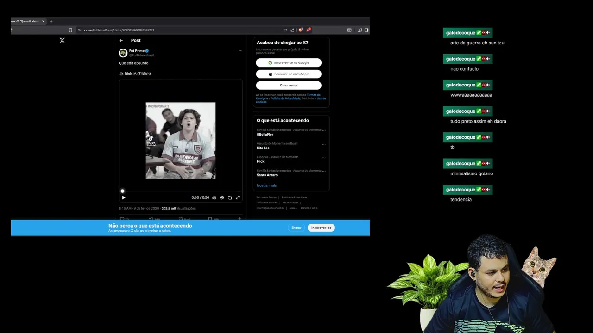Open the browser wallet icon
This screenshot has height=333, width=593.
click(349, 30)
